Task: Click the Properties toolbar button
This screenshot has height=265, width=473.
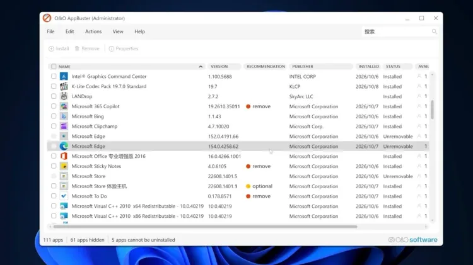Action: click(x=124, y=48)
